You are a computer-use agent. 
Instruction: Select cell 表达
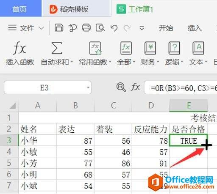pyautogui.click(x=75, y=129)
